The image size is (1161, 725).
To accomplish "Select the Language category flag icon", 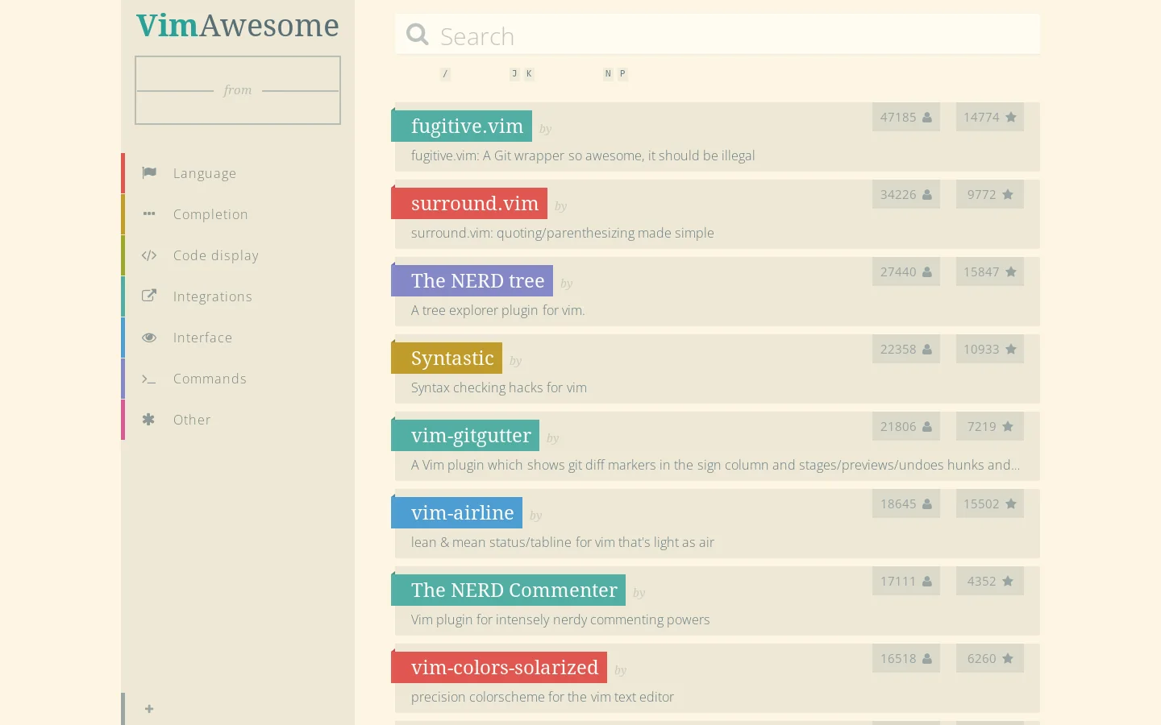I will [149, 172].
